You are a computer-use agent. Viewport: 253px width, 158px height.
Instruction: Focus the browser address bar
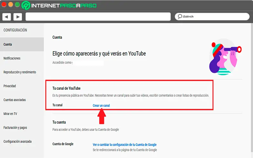point(98,17)
